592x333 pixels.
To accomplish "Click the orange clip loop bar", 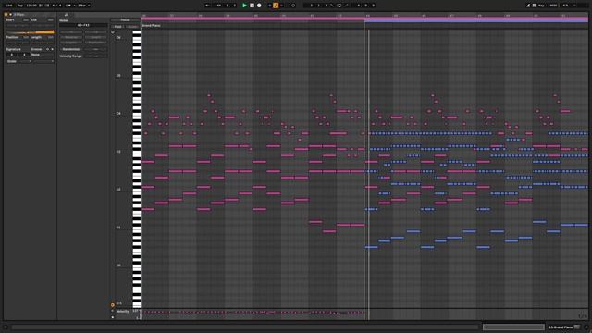I will point(31,32).
